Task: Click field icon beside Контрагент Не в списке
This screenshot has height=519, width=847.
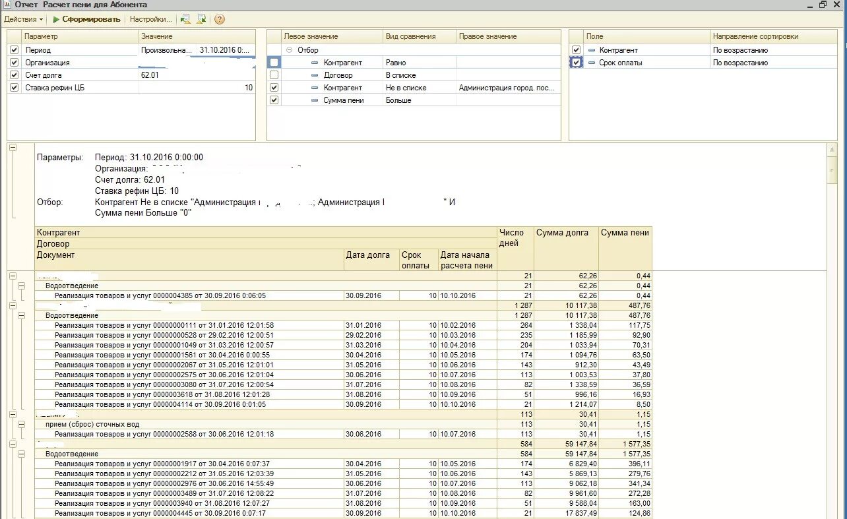Action: [315, 88]
